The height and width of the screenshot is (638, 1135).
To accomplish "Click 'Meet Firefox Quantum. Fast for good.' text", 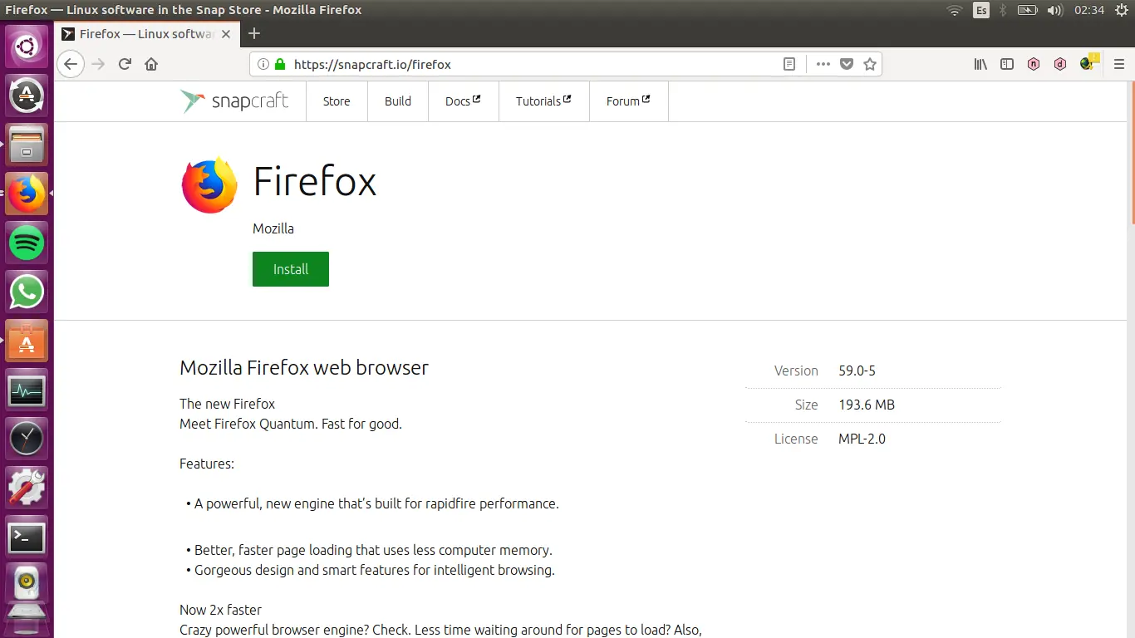I will coord(291,424).
